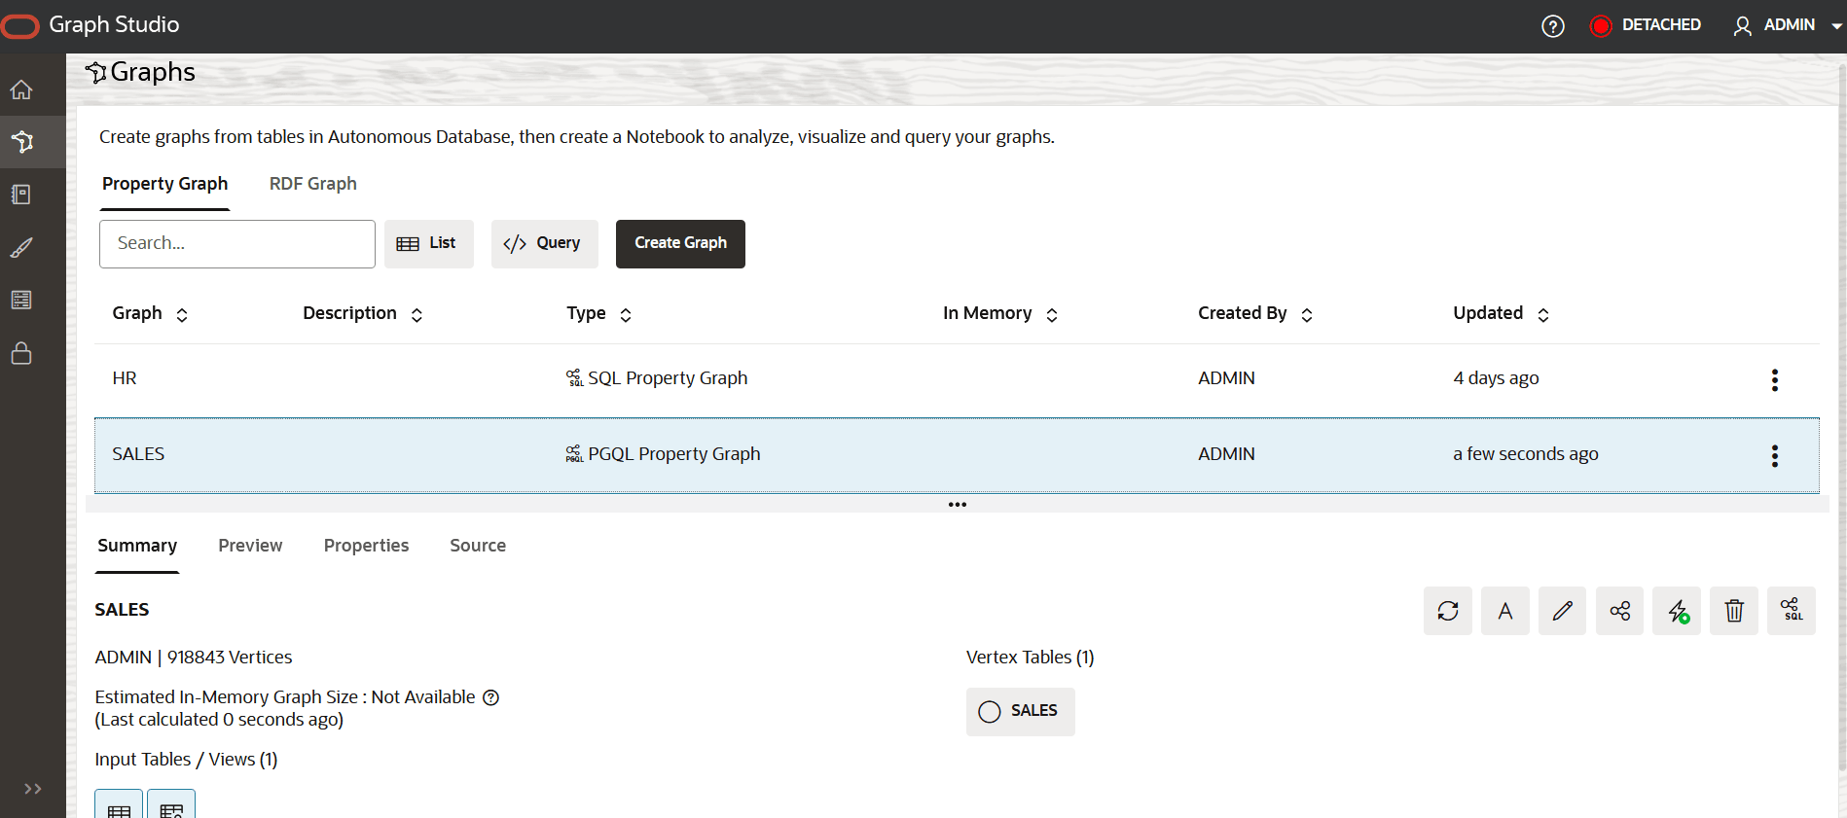Select the SALES graph row name
Viewport: 1847px width, 818px height.
click(138, 454)
